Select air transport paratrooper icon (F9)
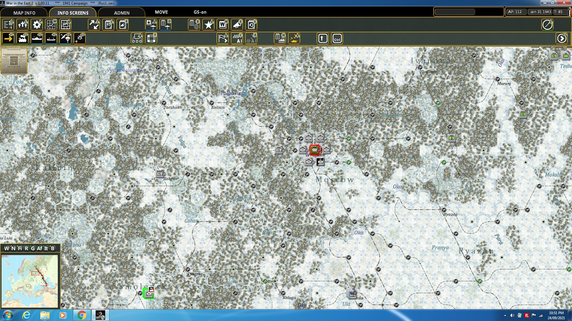Viewport: 572px width, 321px height. (x=66, y=39)
